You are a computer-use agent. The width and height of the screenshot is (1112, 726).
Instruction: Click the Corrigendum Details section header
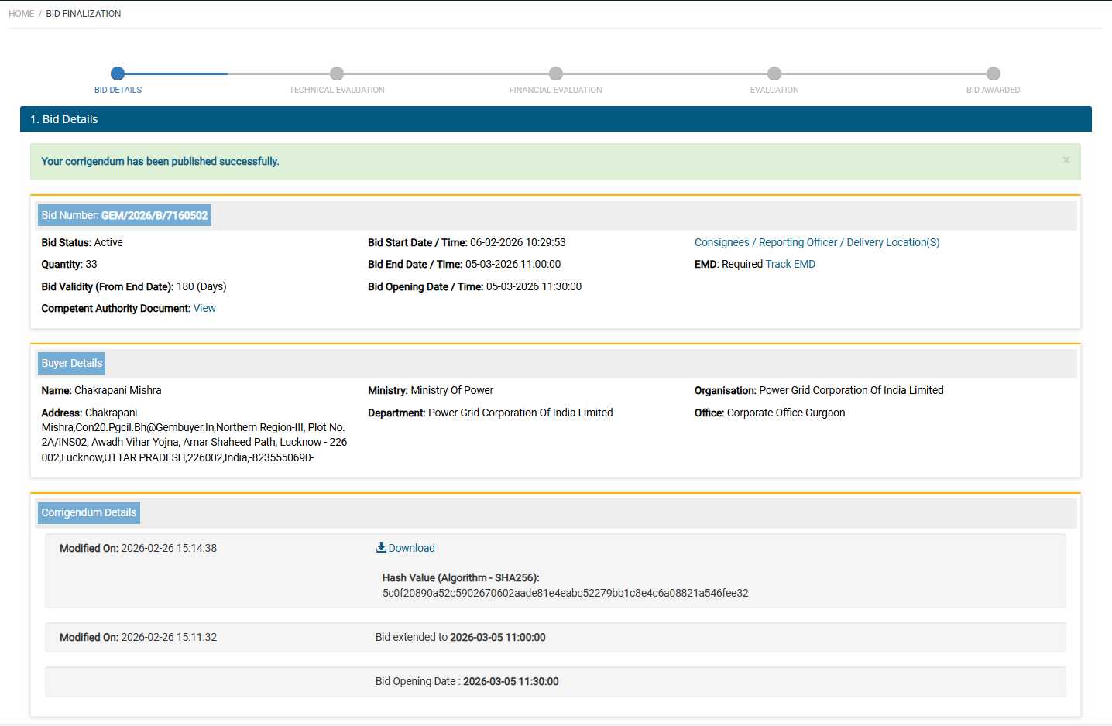tap(89, 512)
